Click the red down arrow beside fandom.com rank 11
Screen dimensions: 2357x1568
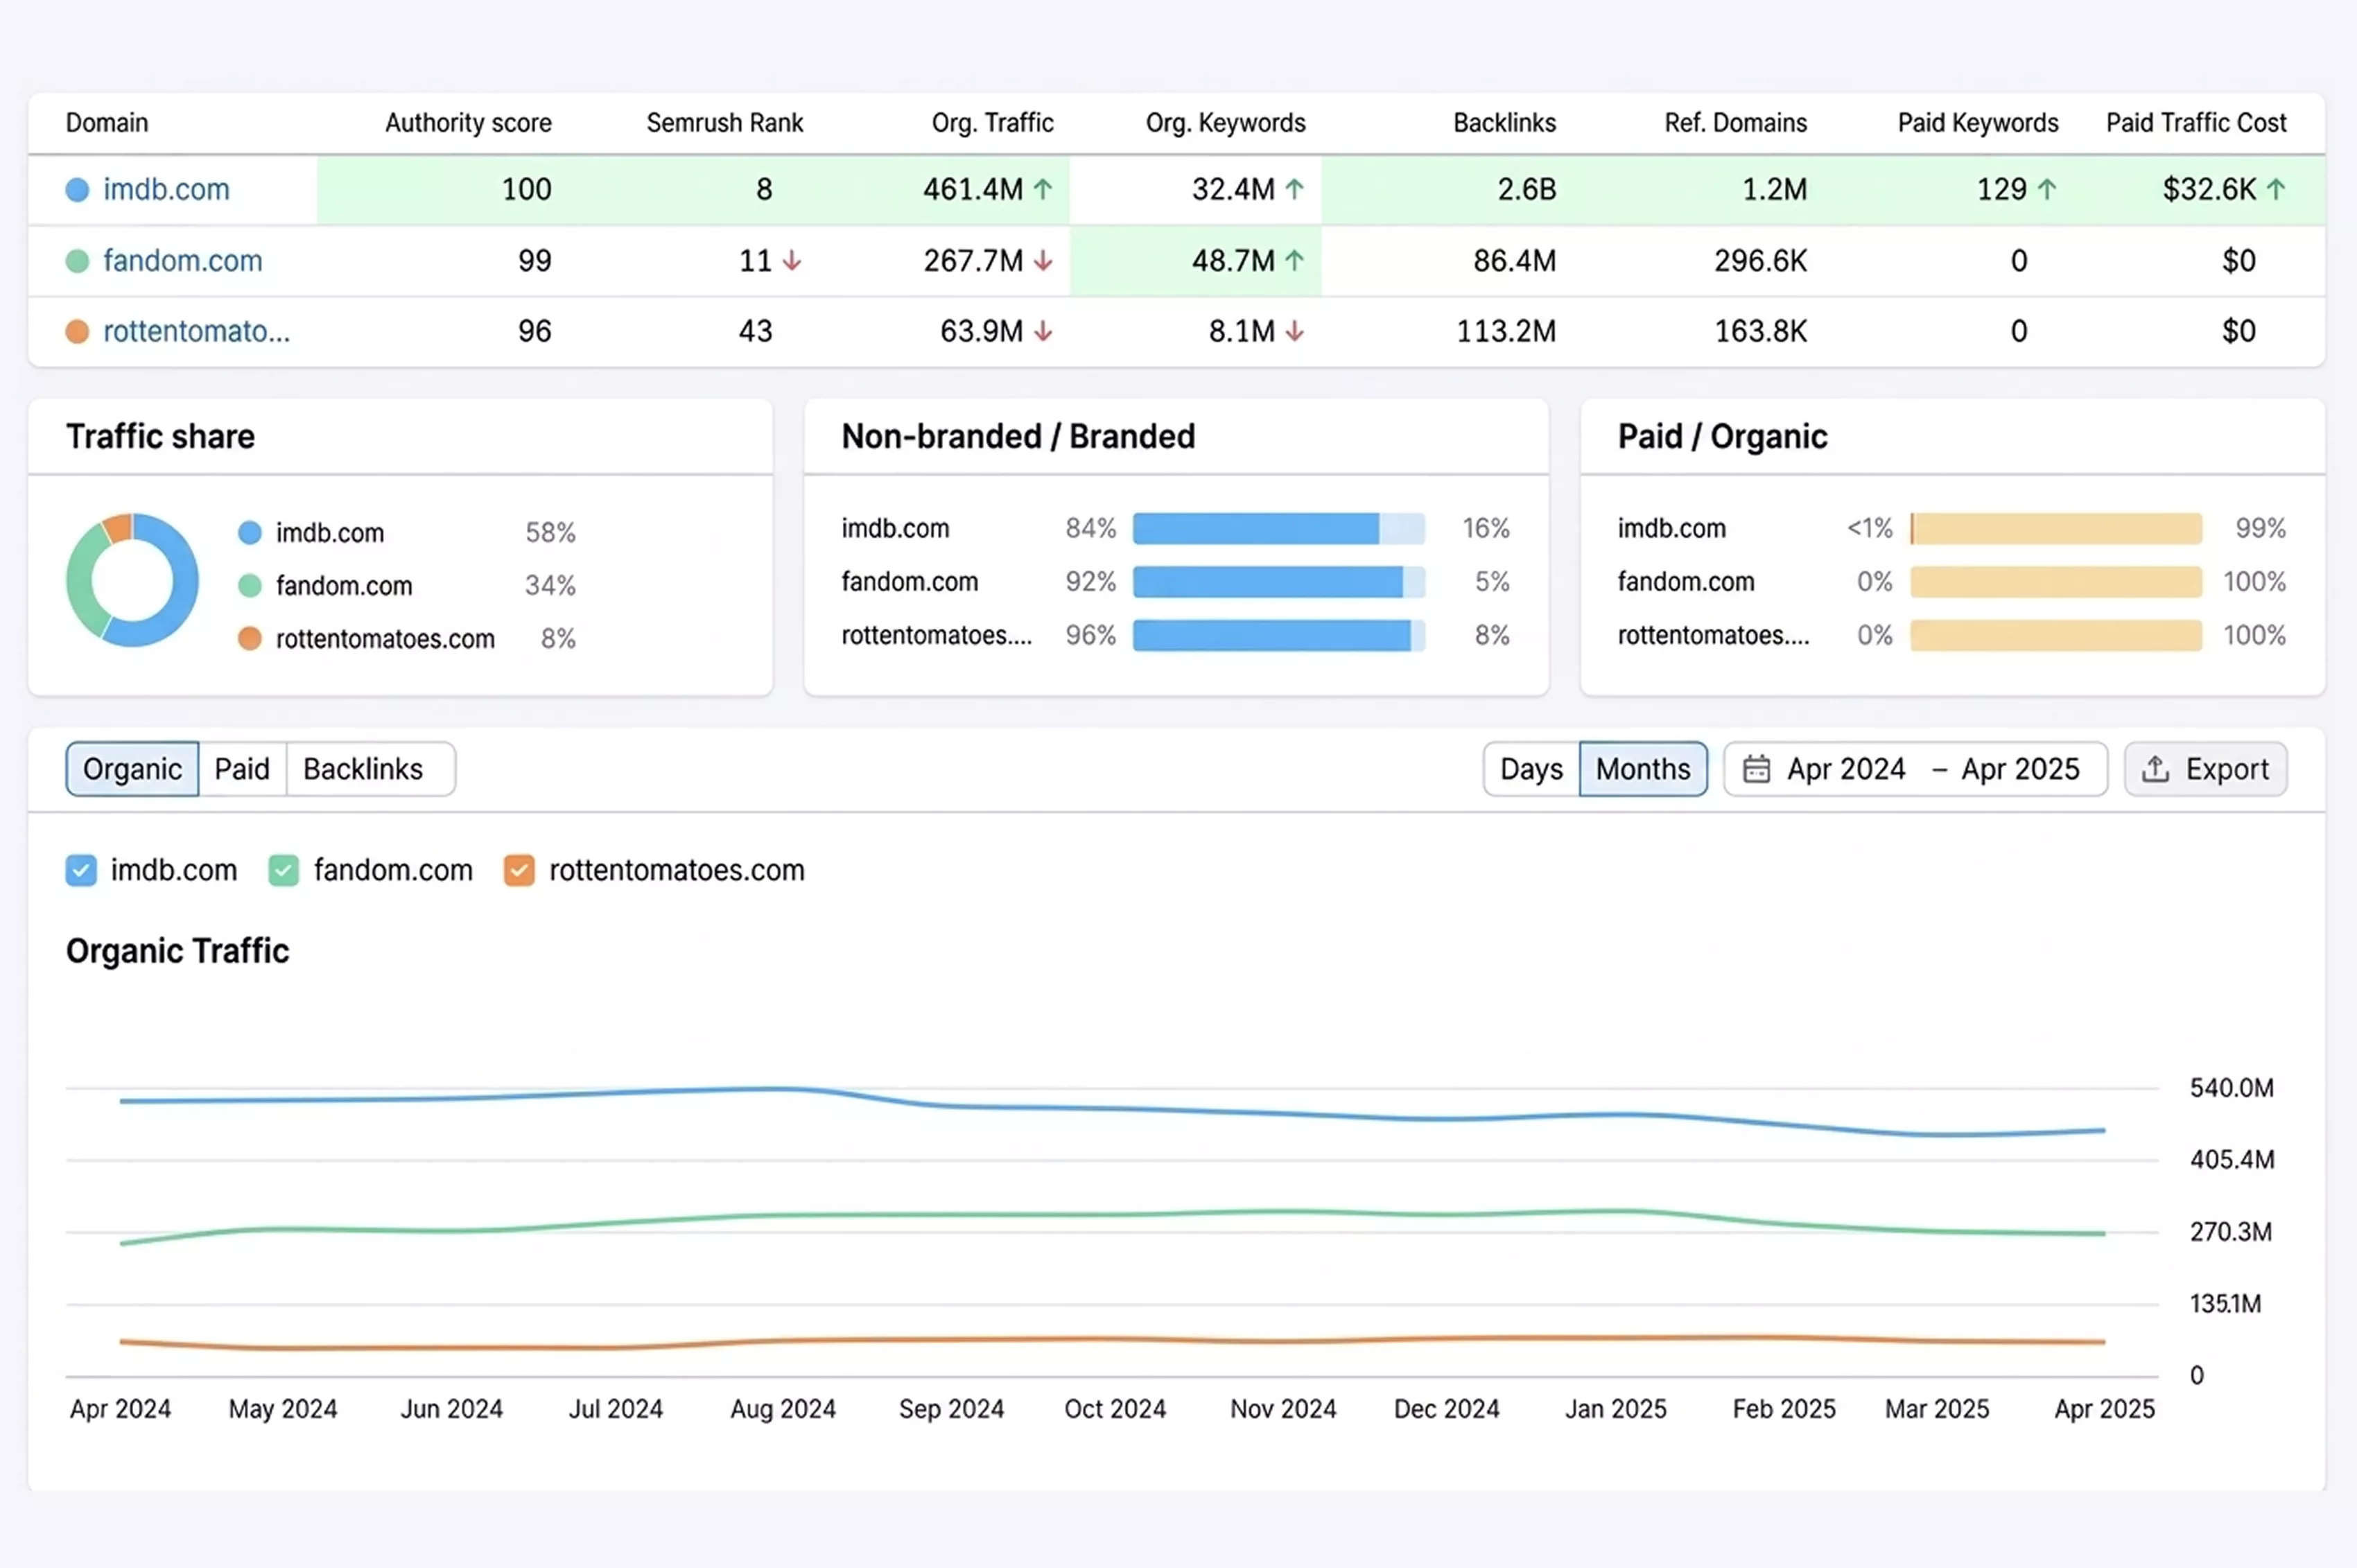(792, 261)
